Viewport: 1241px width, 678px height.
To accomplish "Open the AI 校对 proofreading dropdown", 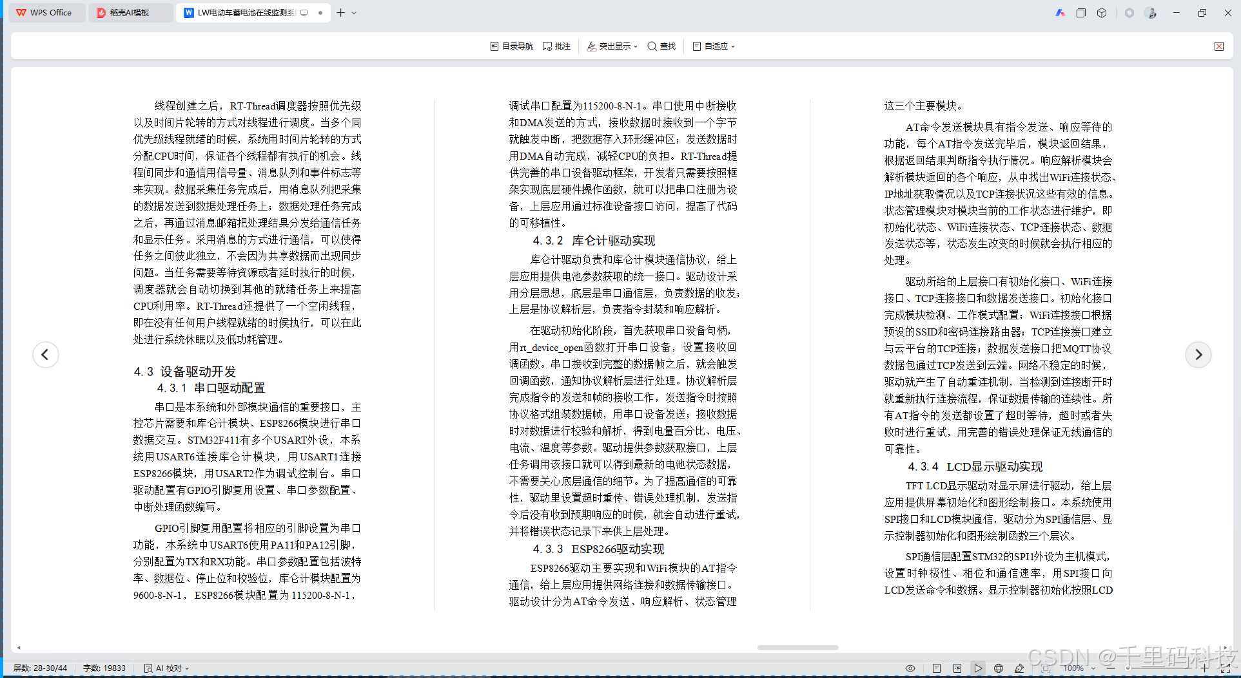I will pyautogui.click(x=167, y=668).
